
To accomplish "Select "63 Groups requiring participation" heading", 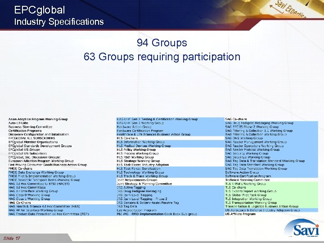I will coord(162,57).
